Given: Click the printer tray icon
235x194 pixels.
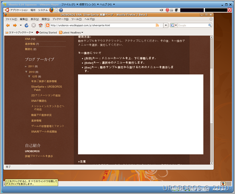Looking at the screenshot, I should click(x=172, y=10).
